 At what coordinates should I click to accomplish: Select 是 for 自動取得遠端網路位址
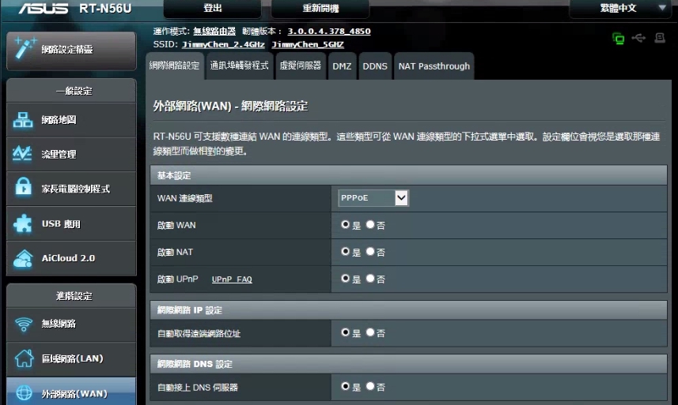pos(345,332)
